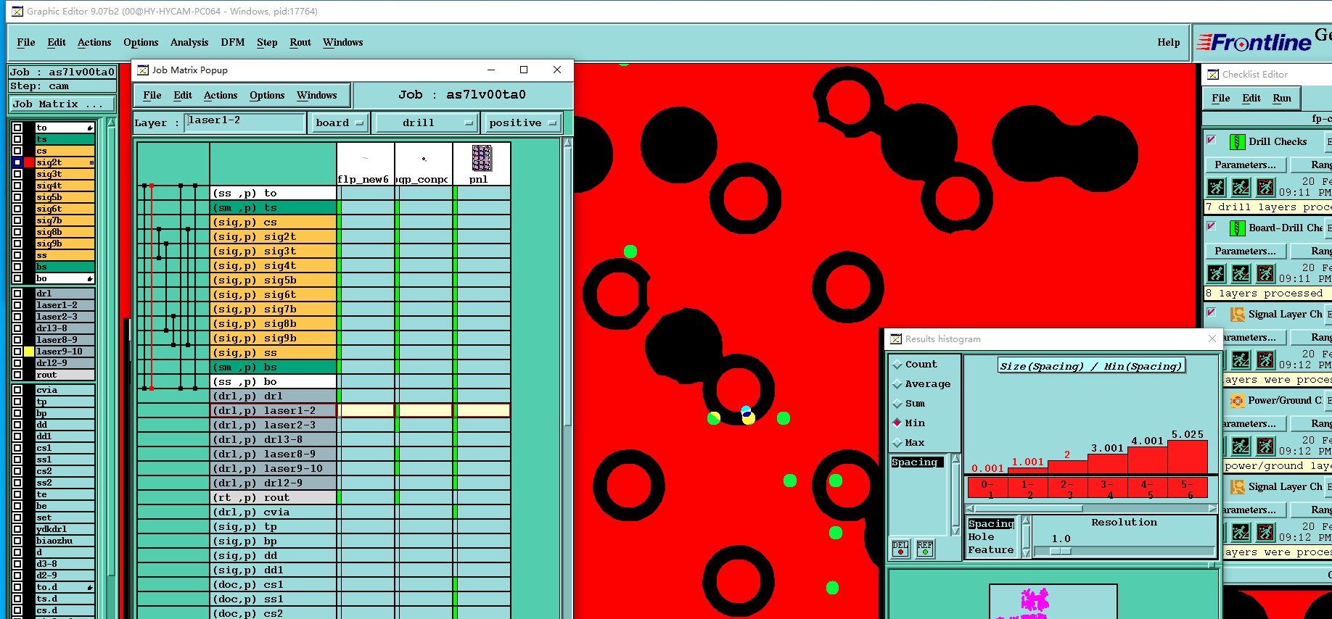Toggle the Board-Drill Checks checkbox

click(1211, 226)
